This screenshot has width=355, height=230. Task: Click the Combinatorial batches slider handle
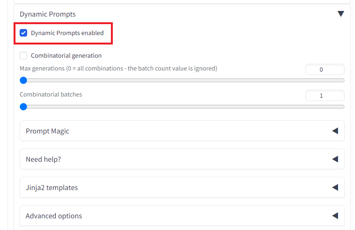[23, 107]
